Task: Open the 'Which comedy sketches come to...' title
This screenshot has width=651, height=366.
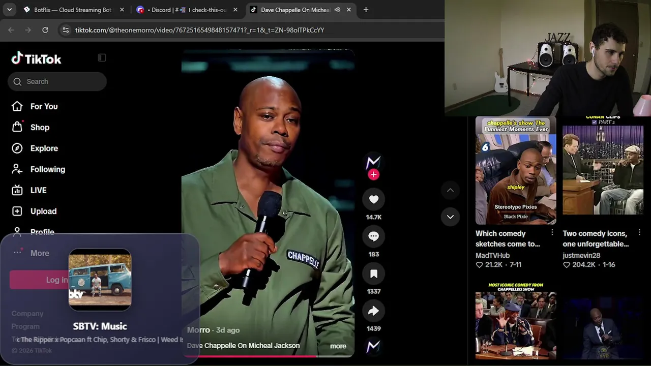Action: tap(508, 238)
